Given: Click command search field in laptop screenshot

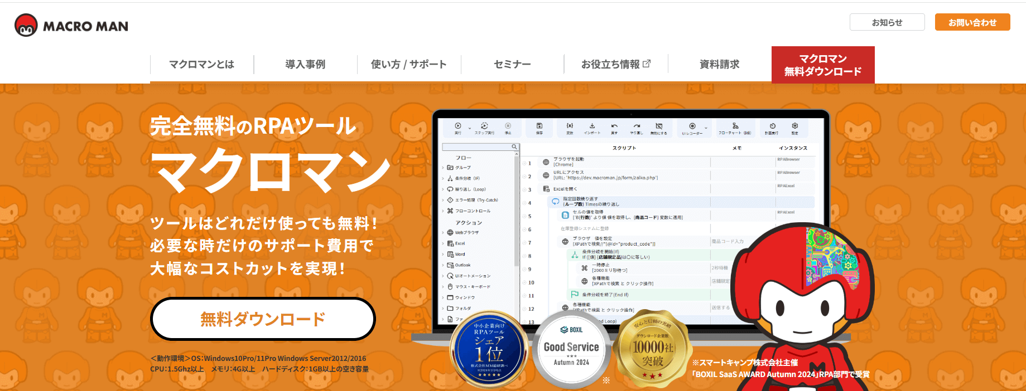Looking at the screenshot, I should (480, 147).
